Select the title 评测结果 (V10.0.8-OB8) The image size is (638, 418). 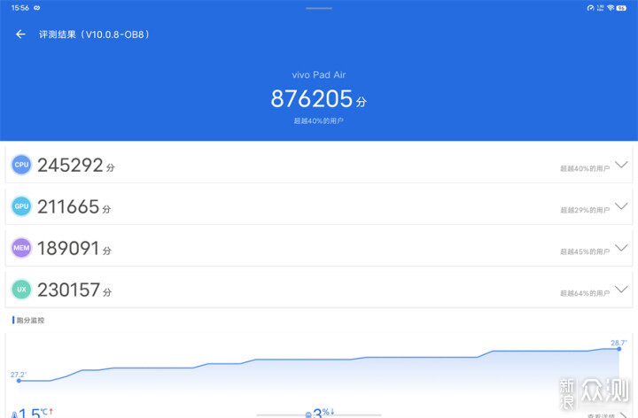click(x=94, y=35)
